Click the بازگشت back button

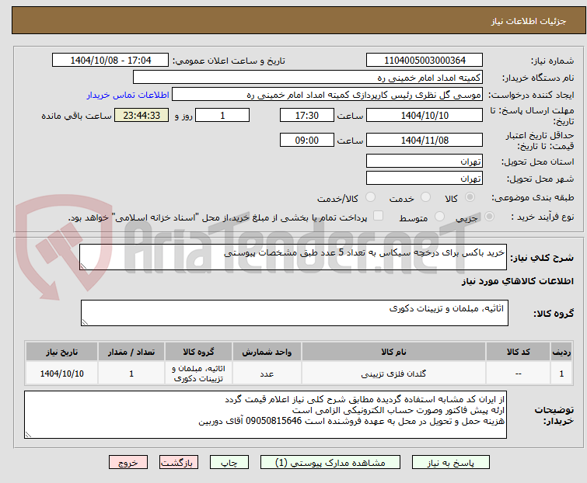coord(179,463)
